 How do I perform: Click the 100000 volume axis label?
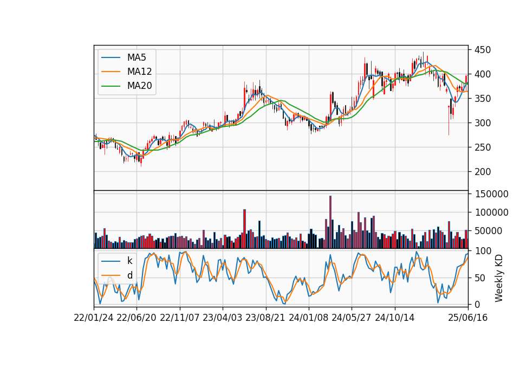[491, 212]
